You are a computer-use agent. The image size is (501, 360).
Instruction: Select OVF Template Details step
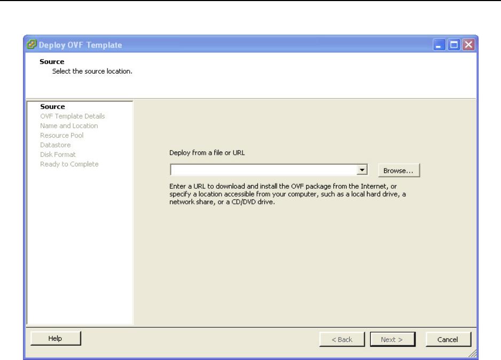click(x=73, y=116)
